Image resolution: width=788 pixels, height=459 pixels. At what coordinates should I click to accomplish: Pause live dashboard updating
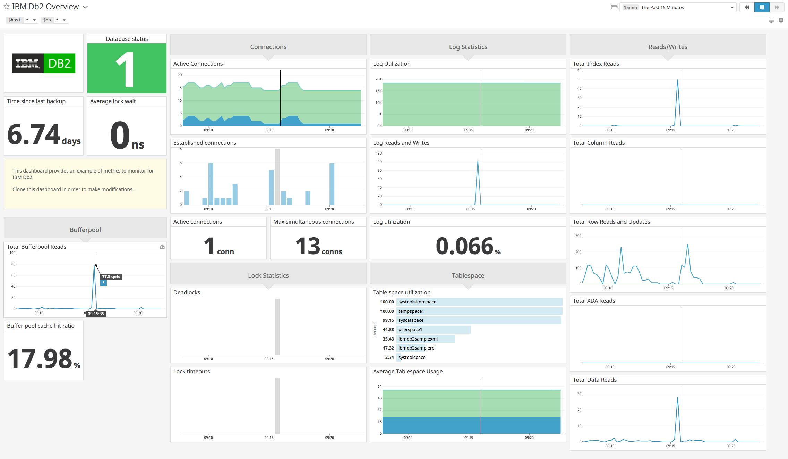pyautogui.click(x=762, y=7)
